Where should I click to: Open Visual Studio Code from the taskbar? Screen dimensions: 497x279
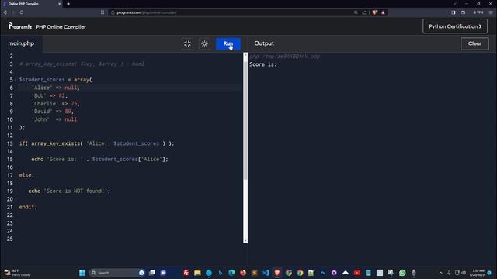[x=266, y=273]
